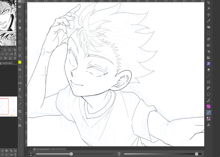Toggle Snap to Grid in command bar
Viewport: 220px width, 157px height.
click(20, 69)
